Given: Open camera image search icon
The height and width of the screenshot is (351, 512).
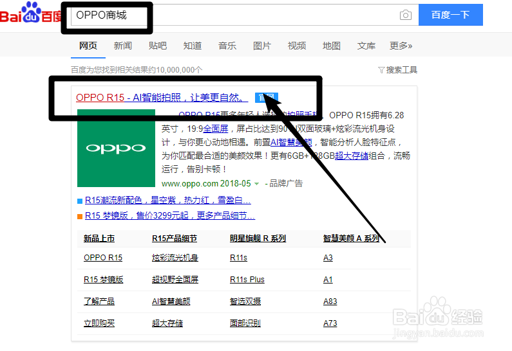Looking at the screenshot, I should 405,15.
